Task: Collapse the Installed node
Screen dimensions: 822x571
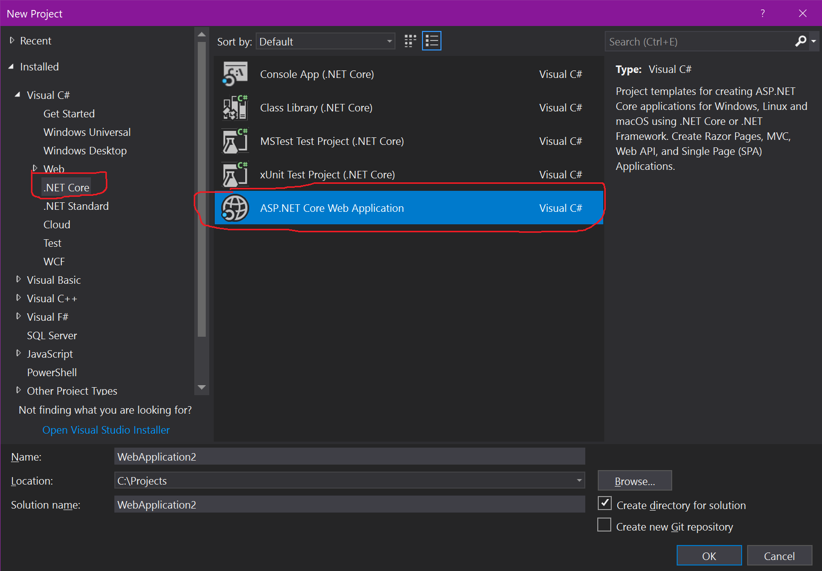Action: (11, 66)
